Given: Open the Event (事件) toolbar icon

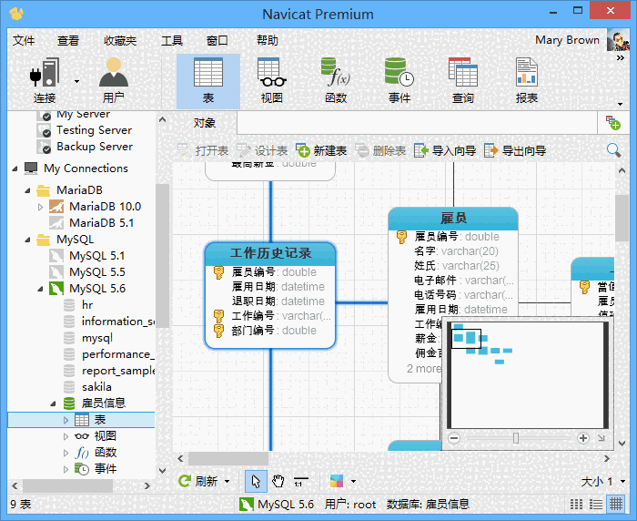Looking at the screenshot, I should pos(399,72).
